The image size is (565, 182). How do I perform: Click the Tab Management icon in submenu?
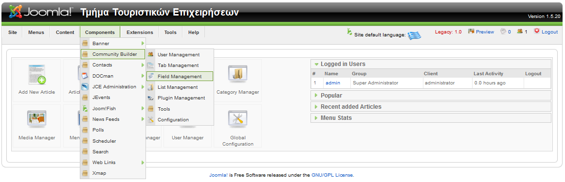tap(151, 66)
